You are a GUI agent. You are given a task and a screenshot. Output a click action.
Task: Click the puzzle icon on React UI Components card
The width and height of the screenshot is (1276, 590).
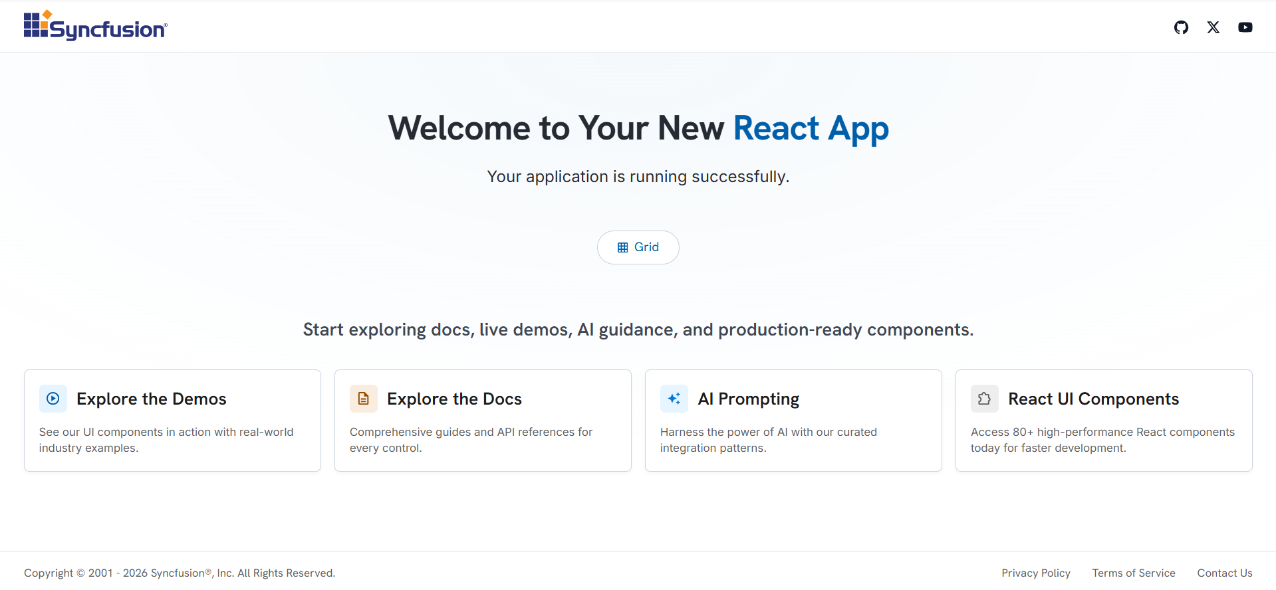pyautogui.click(x=985, y=399)
